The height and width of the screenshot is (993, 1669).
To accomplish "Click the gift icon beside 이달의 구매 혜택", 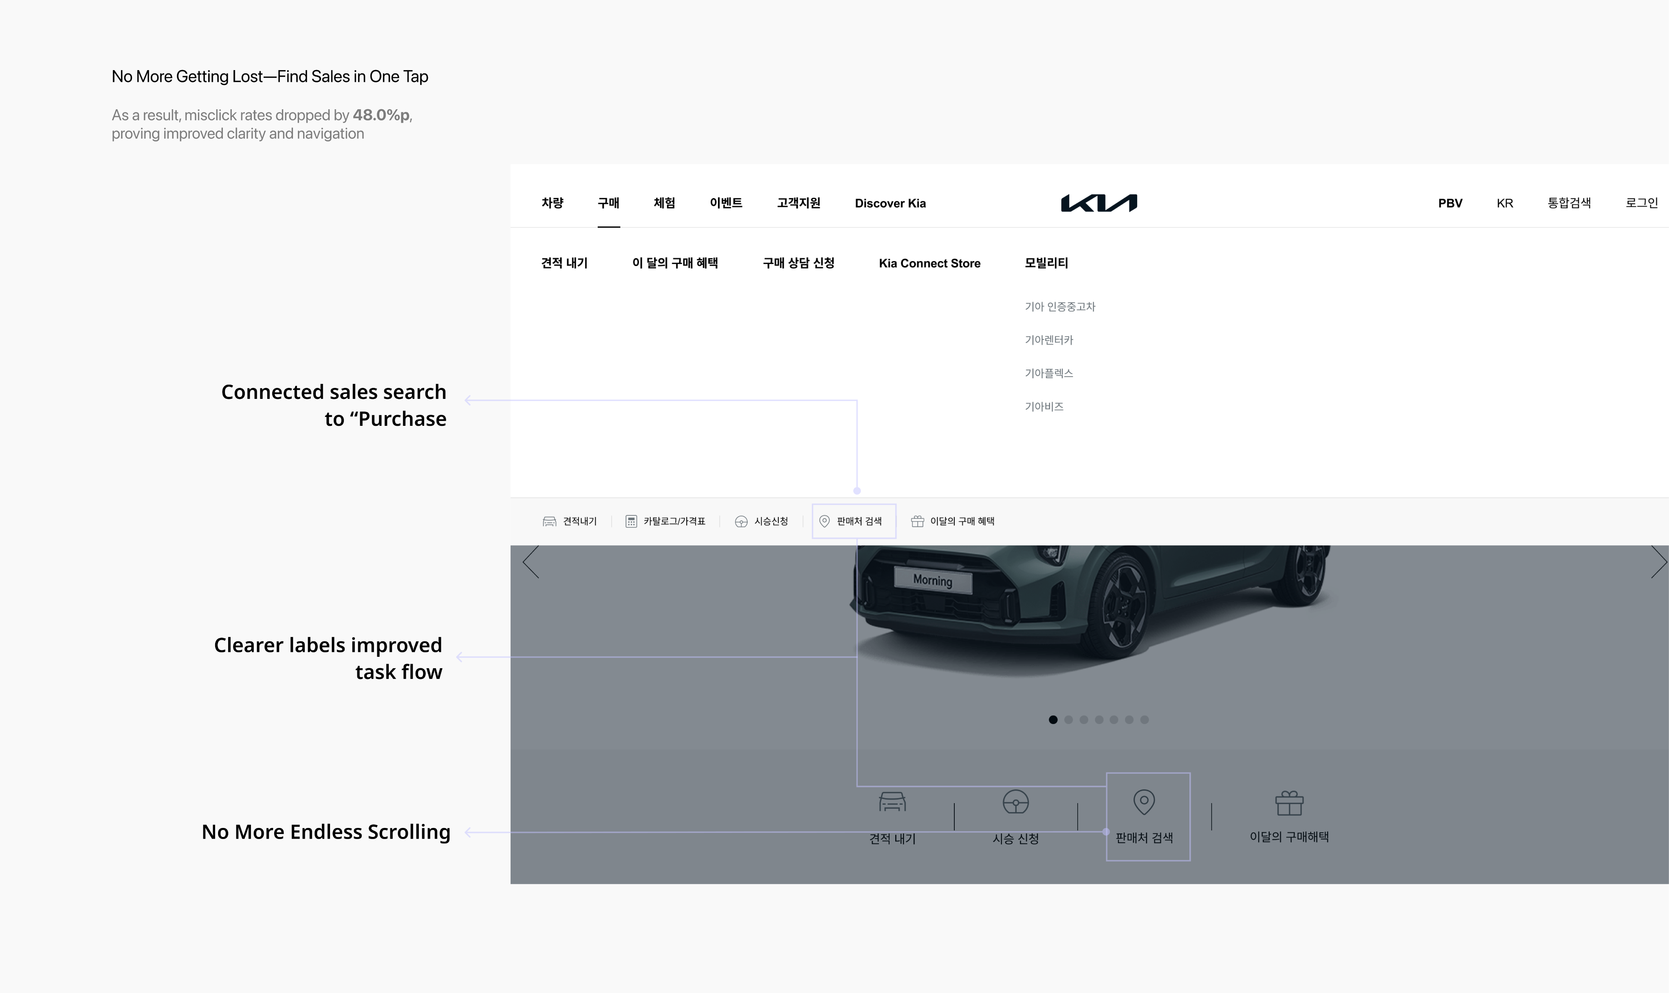I will coord(917,521).
